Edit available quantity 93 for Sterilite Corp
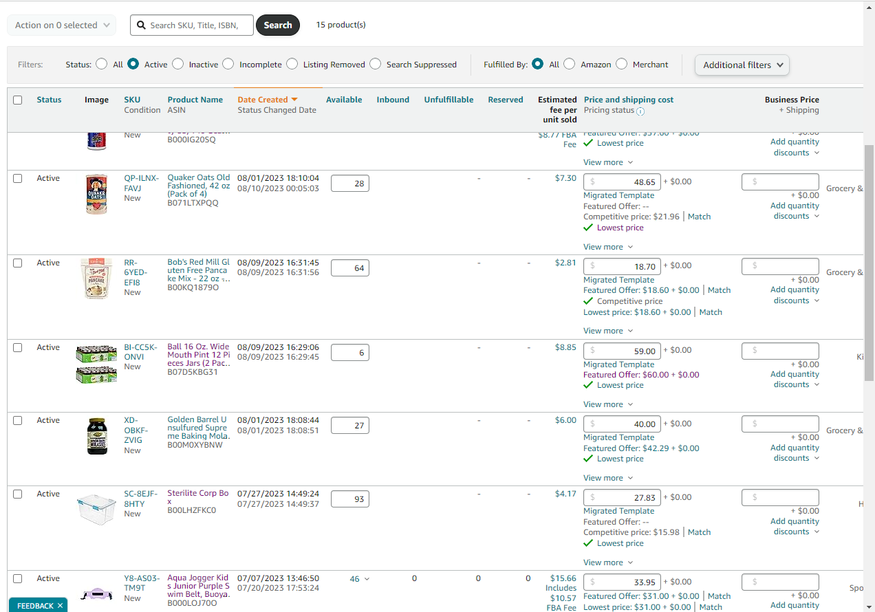The width and height of the screenshot is (875, 612). pyautogui.click(x=350, y=499)
